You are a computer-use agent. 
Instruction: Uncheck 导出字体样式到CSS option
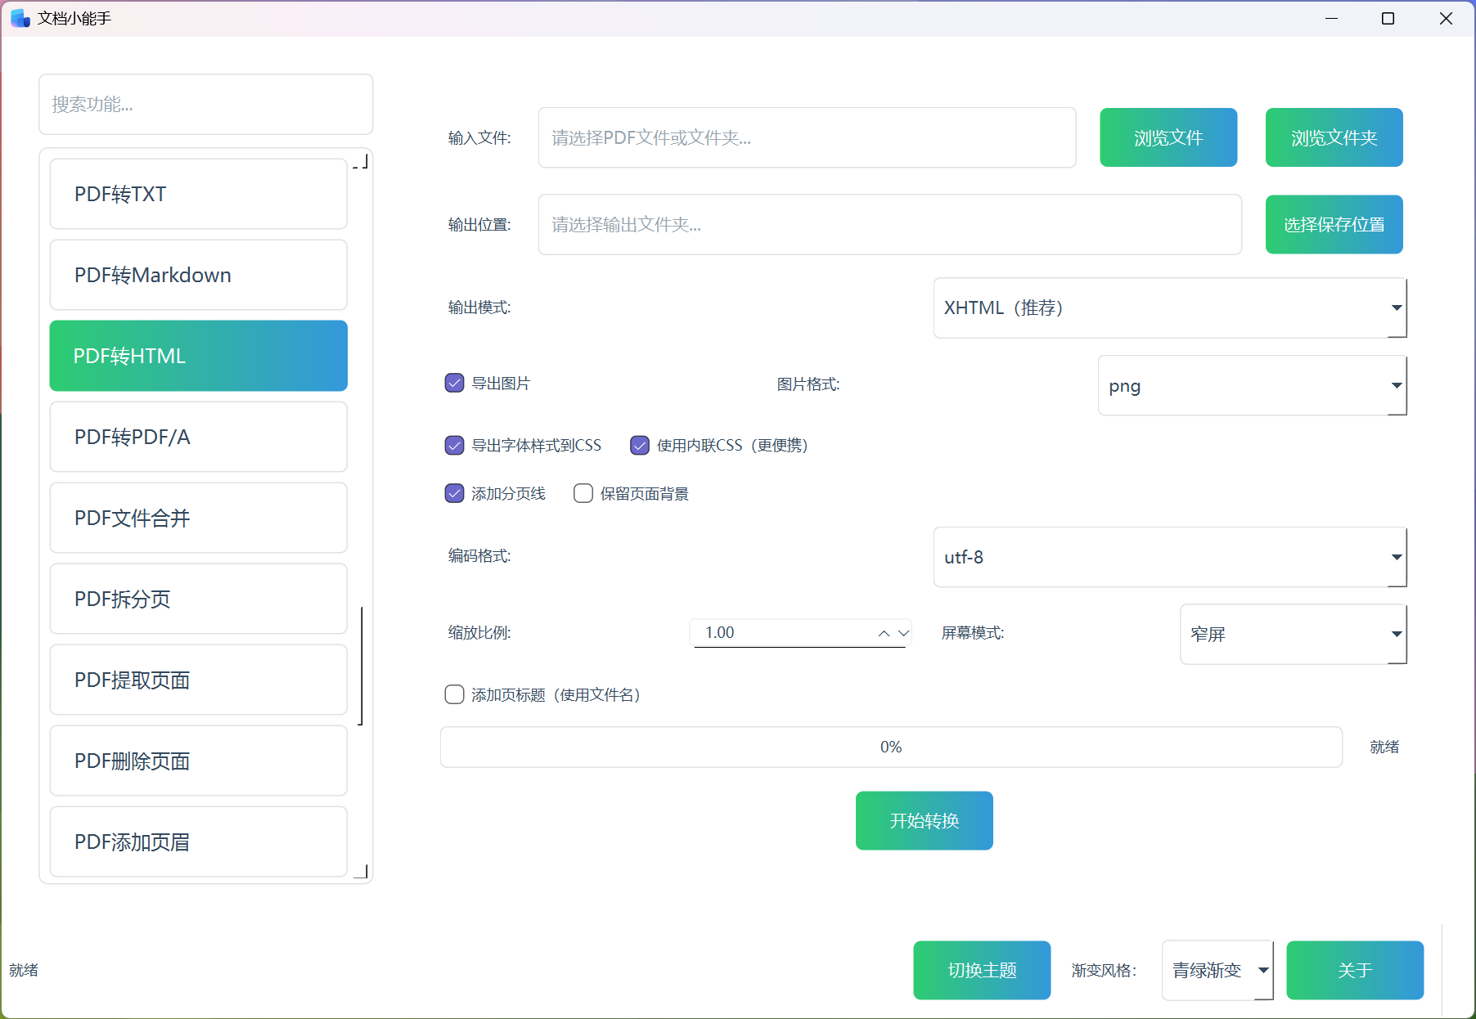tap(454, 445)
